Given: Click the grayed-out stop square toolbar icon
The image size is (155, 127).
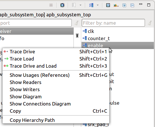Looking at the screenshot, I should [x=51, y=5].
